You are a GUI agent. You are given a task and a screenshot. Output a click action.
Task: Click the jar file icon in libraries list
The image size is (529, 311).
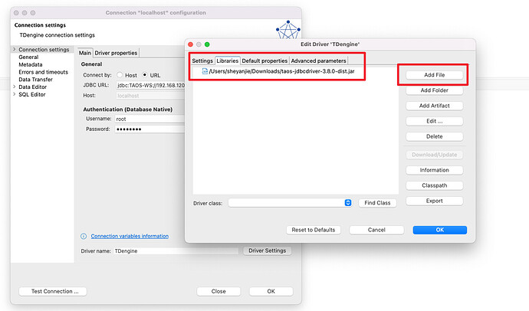[x=205, y=71]
